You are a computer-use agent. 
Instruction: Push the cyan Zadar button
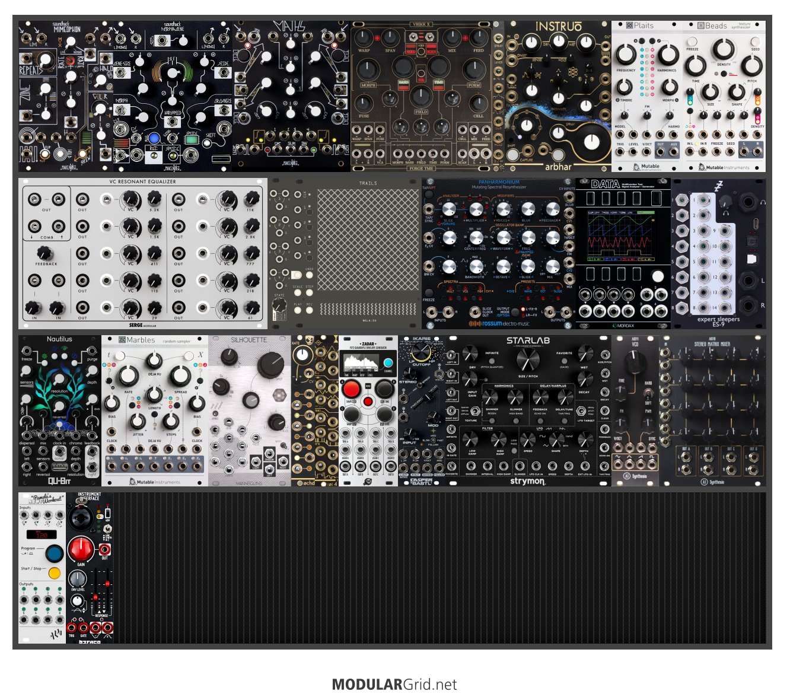pyautogui.click(x=388, y=363)
